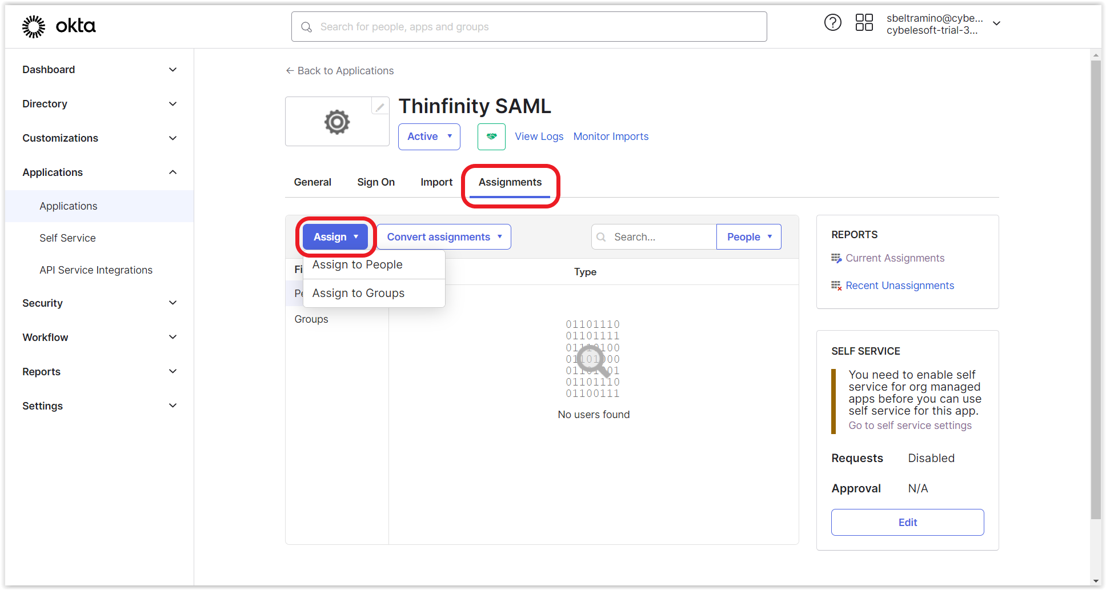The image size is (1106, 590).
Task: Click the Recent Unassignments report icon
Action: [836, 286]
